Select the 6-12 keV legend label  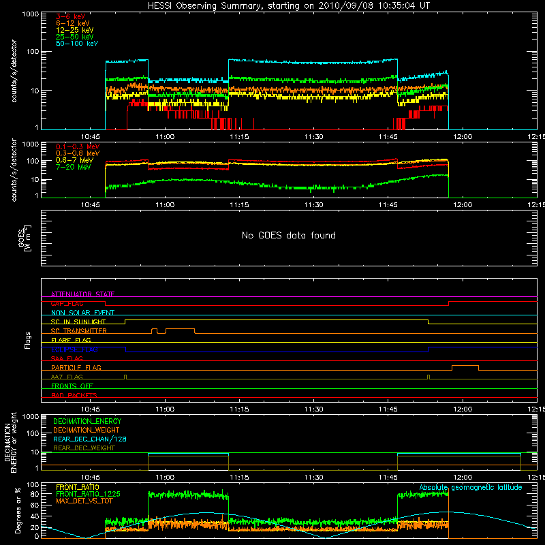click(x=73, y=23)
